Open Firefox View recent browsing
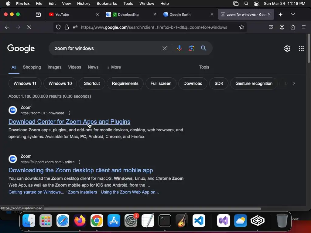 point(38,15)
